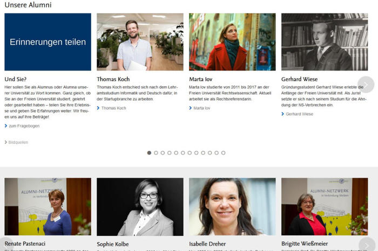Expand the 'Bildquellen' image credits
378x251 pixels.
18,142
